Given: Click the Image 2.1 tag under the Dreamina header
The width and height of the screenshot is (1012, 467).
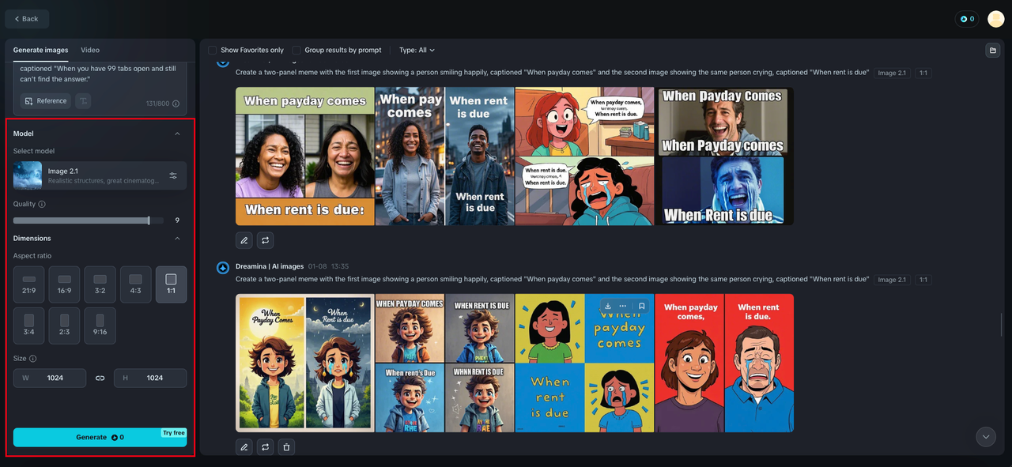Looking at the screenshot, I should (892, 280).
